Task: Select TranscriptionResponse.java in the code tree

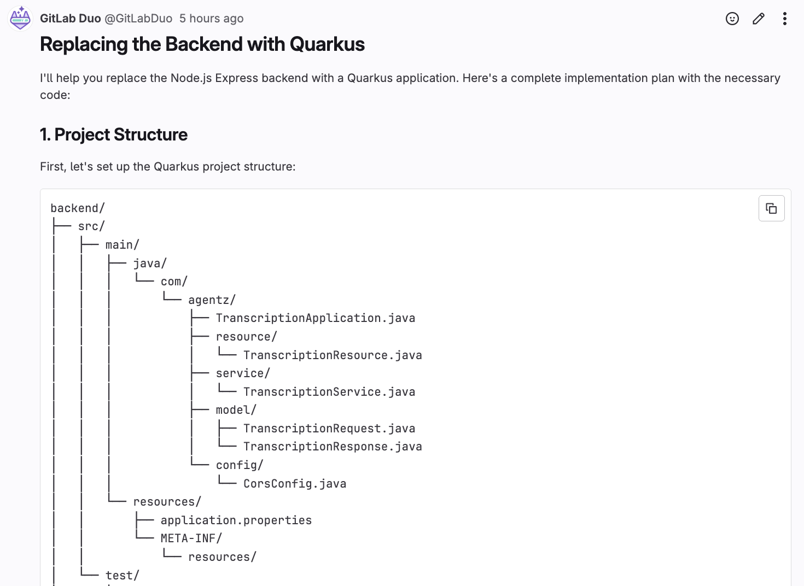Action: tap(333, 447)
